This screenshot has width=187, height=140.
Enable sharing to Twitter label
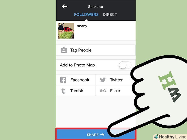[116, 80]
